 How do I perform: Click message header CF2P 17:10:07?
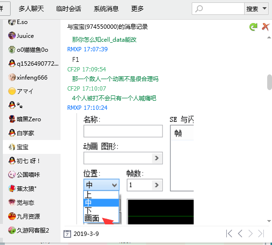[87, 89]
